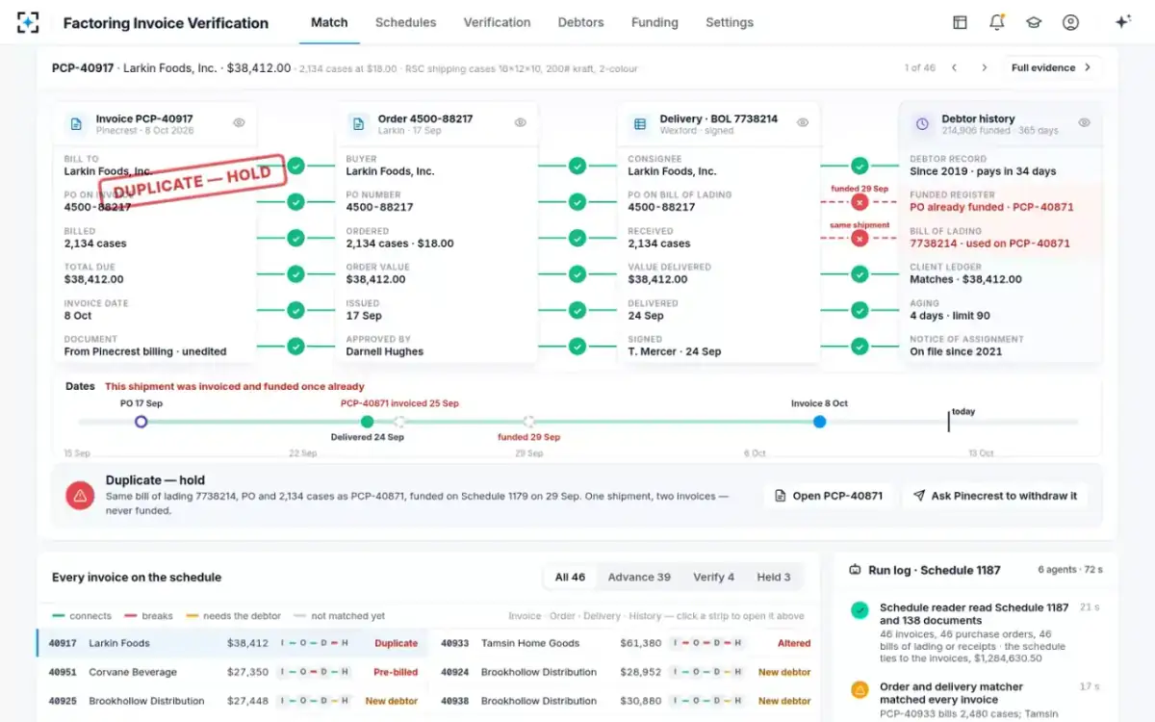The image size is (1155, 722).
Task: Click Delivered 24 Sep timeline marker
Action: coord(367,422)
